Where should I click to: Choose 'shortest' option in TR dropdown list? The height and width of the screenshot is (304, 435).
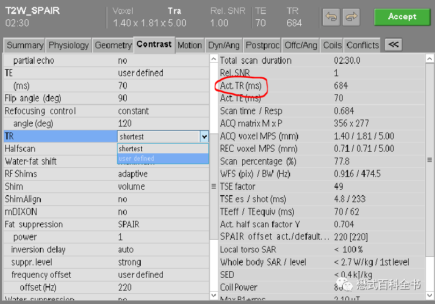pyautogui.click(x=162, y=149)
